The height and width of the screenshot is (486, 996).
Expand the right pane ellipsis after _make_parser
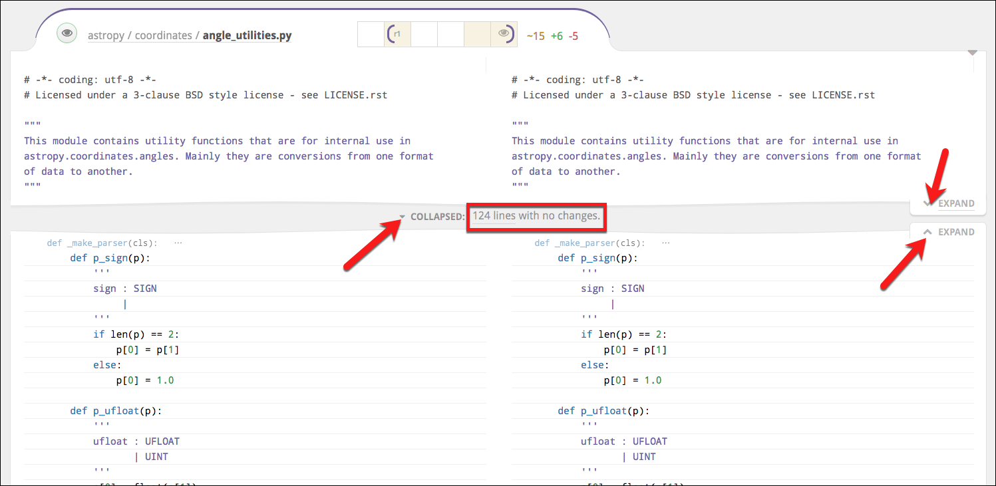665,243
